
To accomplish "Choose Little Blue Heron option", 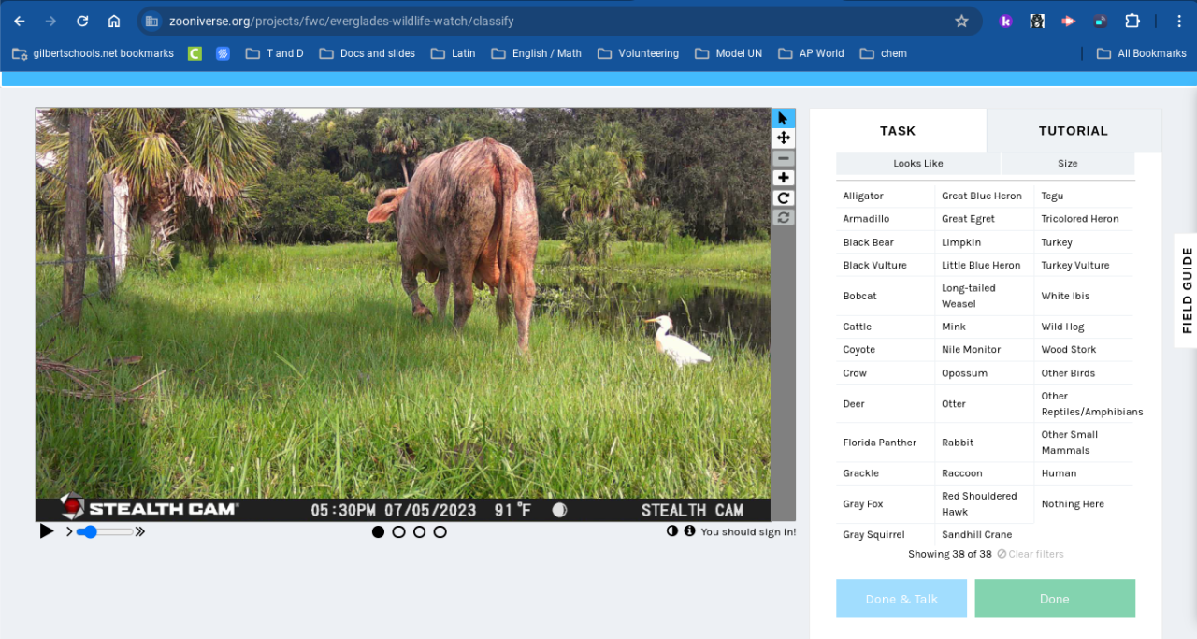I will click(x=984, y=265).
